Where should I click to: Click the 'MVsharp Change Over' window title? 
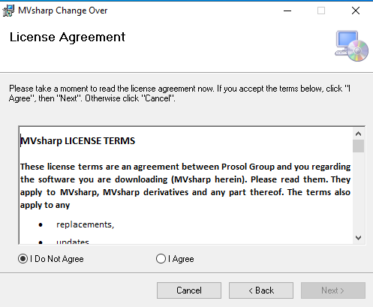63,11
